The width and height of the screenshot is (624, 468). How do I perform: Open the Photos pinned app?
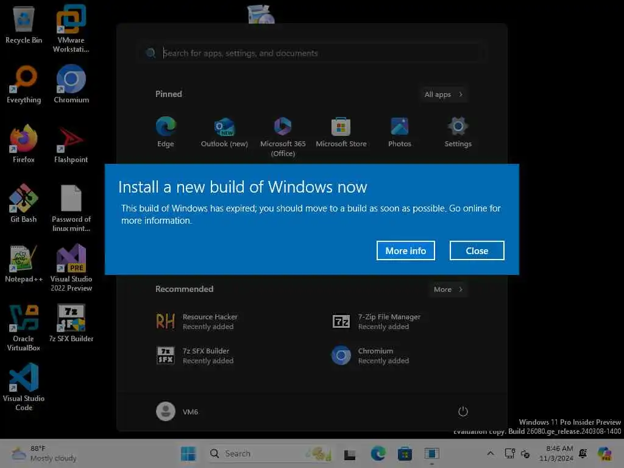point(400,132)
